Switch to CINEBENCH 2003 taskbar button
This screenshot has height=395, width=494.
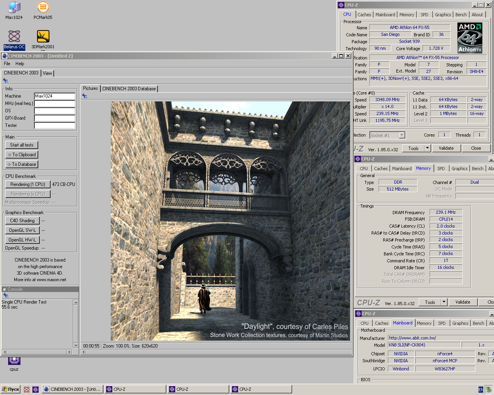tap(72, 389)
